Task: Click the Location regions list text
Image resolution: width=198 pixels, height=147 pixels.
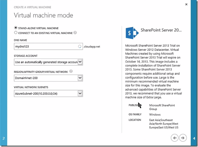Action: pos(164,124)
